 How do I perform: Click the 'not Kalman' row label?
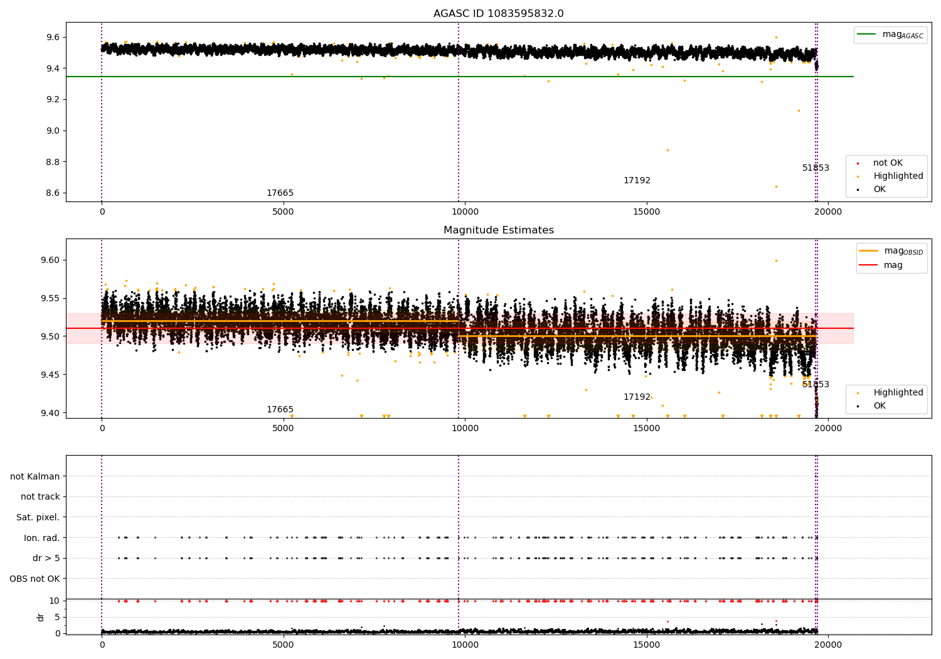tap(35, 477)
